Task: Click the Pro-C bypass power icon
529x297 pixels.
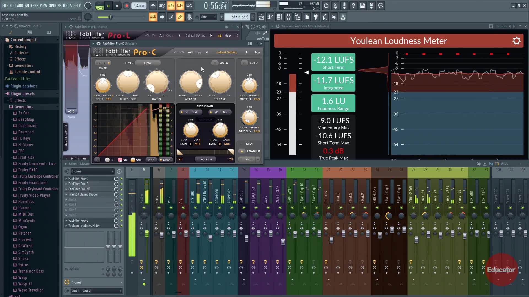Action: [x=97, y=159]
